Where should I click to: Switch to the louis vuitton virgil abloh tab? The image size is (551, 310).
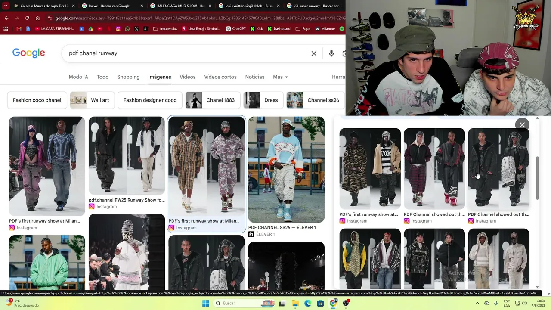(249, 6)
